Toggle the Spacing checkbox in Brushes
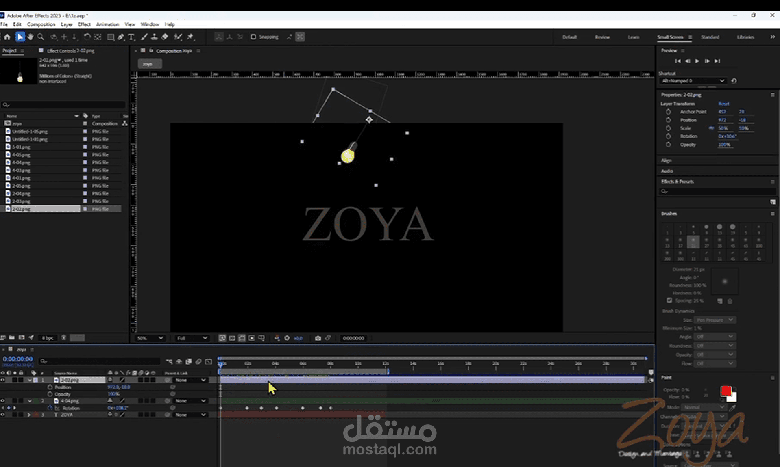This screenshot has height=467, width=780. [669, 301]
